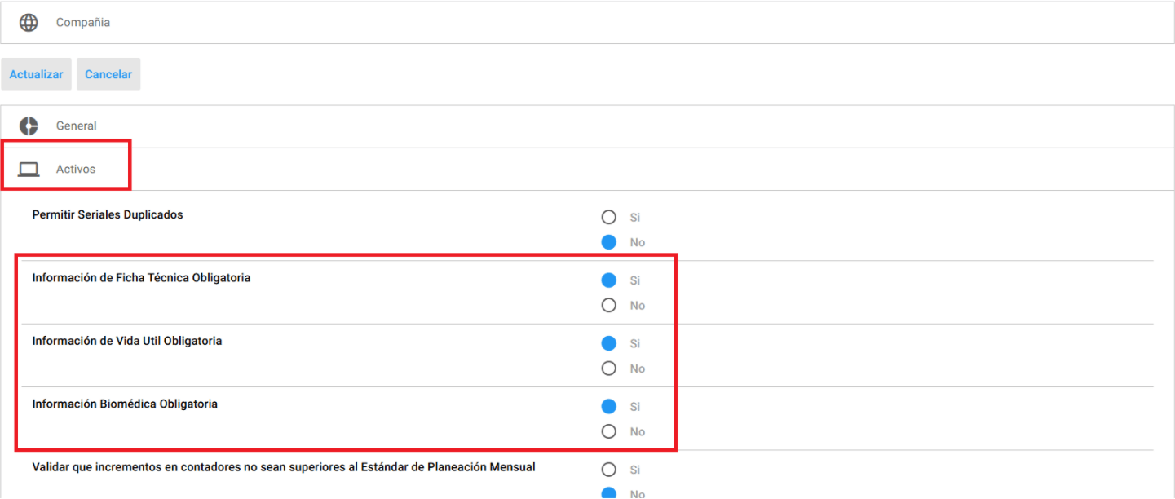Set Información de Vida Util Obligatoria to No
The width and height of the screenshot is (1175, 499).
pos(608,369)
